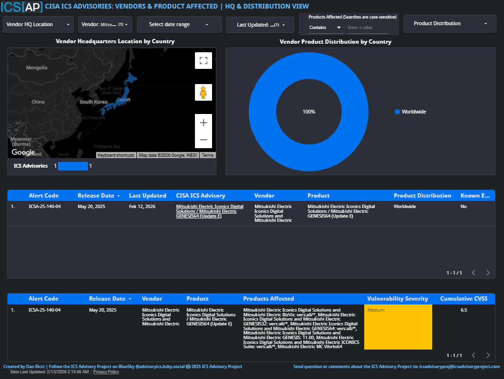Sort first table by Release Date column
504x379 pixels.
[96, 196]
